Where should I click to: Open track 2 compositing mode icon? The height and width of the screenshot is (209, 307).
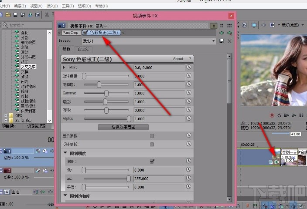45,171
